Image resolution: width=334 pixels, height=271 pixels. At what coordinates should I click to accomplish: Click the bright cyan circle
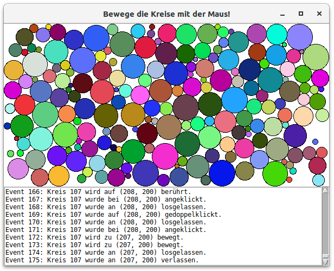[277, 35]
